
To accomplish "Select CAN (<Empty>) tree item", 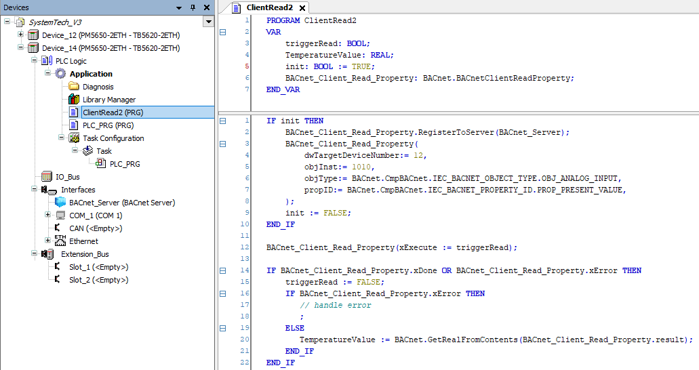I will pyautogui.click(x=96, y=228).
